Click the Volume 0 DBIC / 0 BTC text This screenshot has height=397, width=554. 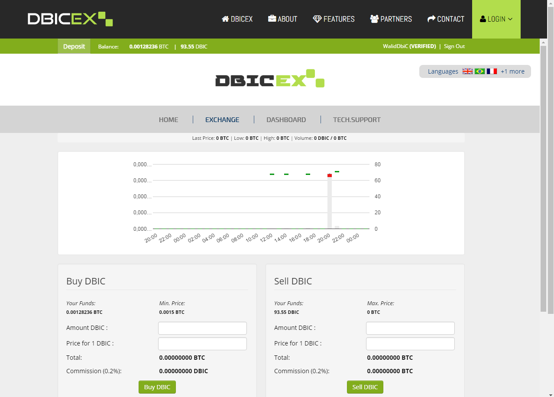[321, 138]
